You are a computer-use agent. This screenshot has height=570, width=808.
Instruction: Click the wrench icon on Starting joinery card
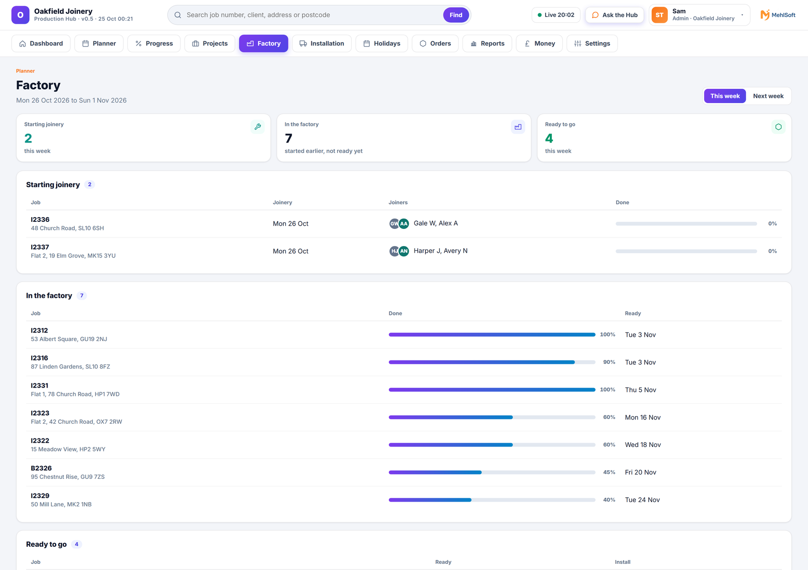(258, 127)
